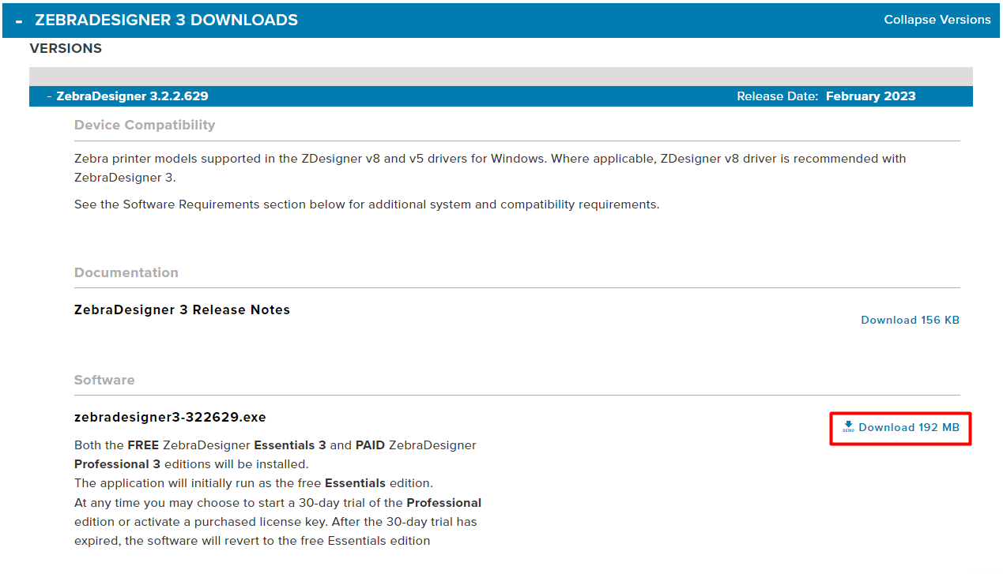Click the Device Compatibility heading
Image resolution: width=1003 pixels, height=574 pixels.
(x=145, y=125)
